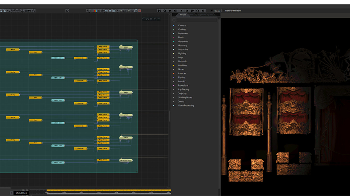Click the gear settings icon in toolbar
Screen dimensions: 350x196
pos(67,11)
